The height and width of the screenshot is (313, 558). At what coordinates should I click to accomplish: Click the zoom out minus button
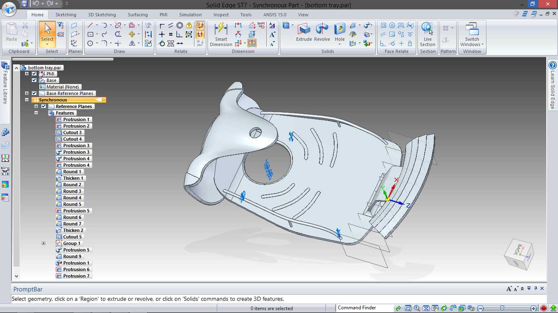481,309
